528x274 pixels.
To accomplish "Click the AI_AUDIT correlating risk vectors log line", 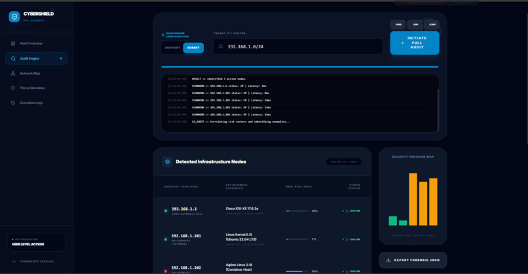I will [x=241, y=122].
